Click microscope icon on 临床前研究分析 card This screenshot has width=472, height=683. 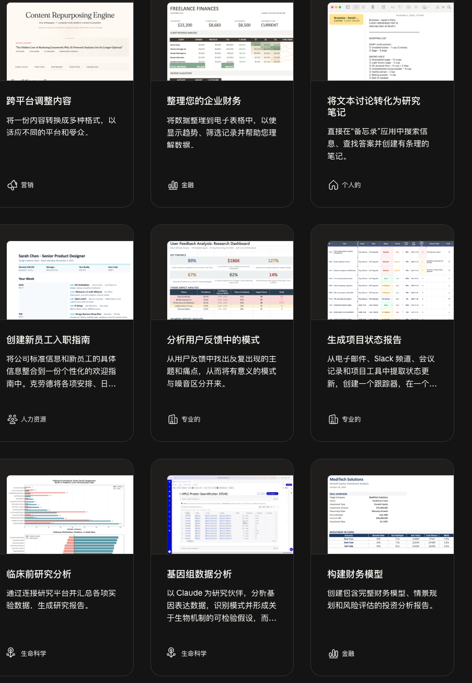tap(13, 653)
